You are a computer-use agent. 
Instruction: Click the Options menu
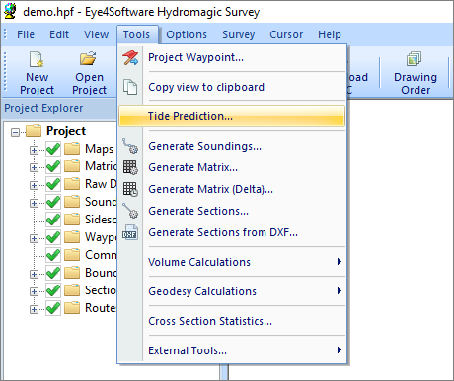187,34
